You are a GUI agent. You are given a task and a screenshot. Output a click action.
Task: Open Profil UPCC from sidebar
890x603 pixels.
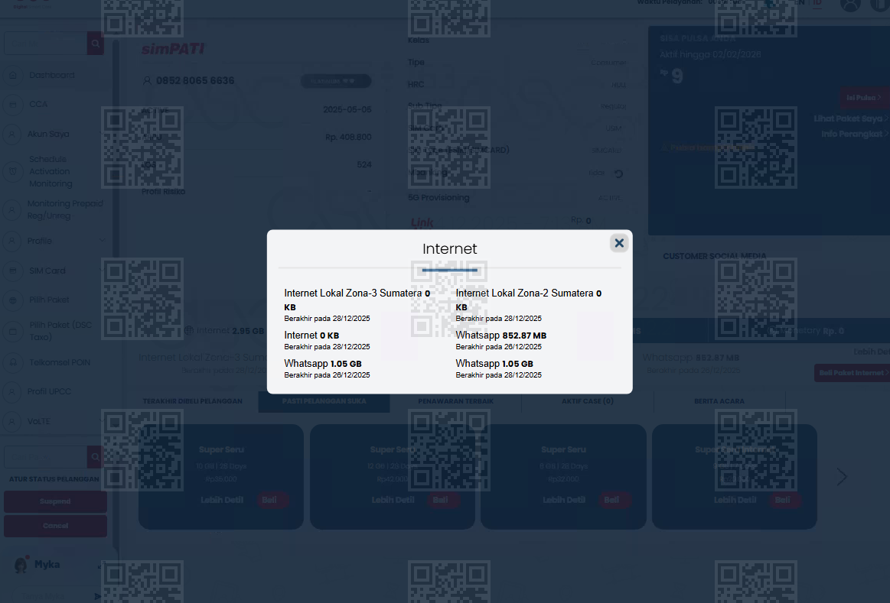click(x=49, y=391)
